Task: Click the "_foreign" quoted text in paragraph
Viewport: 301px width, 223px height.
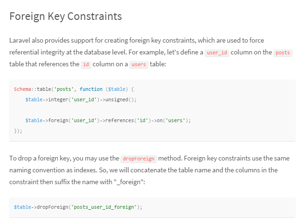Action: coord(129,182)
